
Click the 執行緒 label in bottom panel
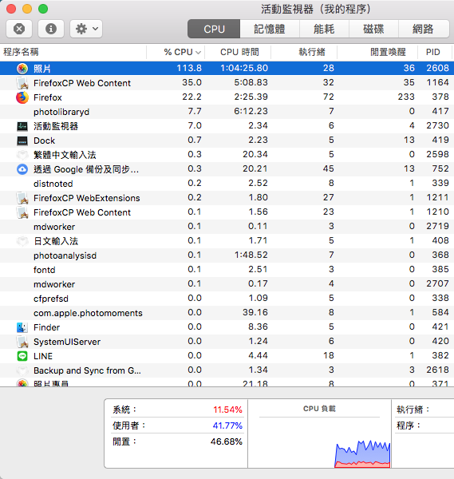[413, 410]
